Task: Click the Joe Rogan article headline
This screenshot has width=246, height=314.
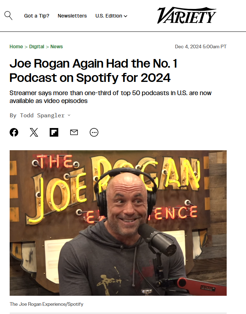Action: pyautogui.click(x=93, y=70)
